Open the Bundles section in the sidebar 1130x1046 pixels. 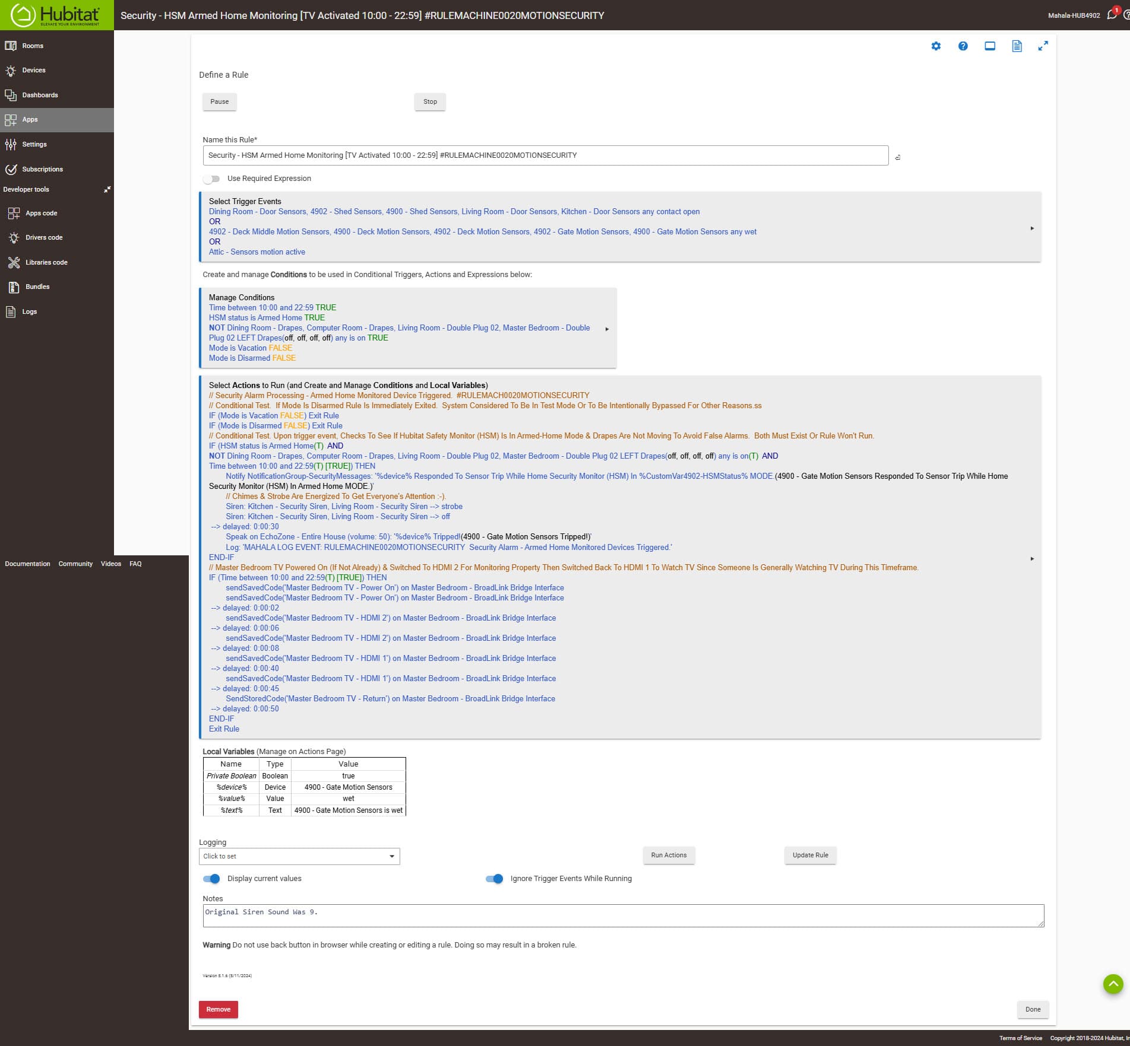(37, 287)
